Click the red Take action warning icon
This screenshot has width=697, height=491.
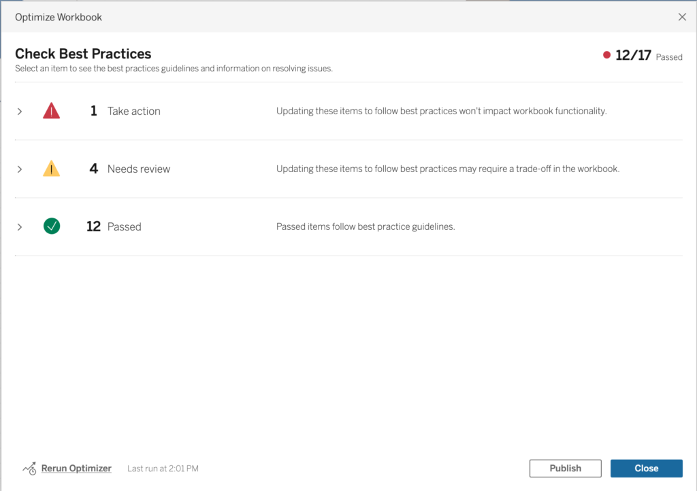tap(51, 112)
